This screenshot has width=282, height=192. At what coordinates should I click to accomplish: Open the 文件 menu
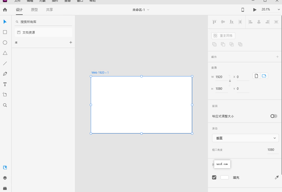point(17,1)
